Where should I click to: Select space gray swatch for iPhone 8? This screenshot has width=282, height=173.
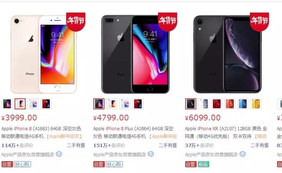[7, 104]
